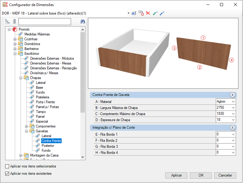
Task: Open the C - Comprimento Máximo de Chapa dropdown
Action: click(233, 114)
